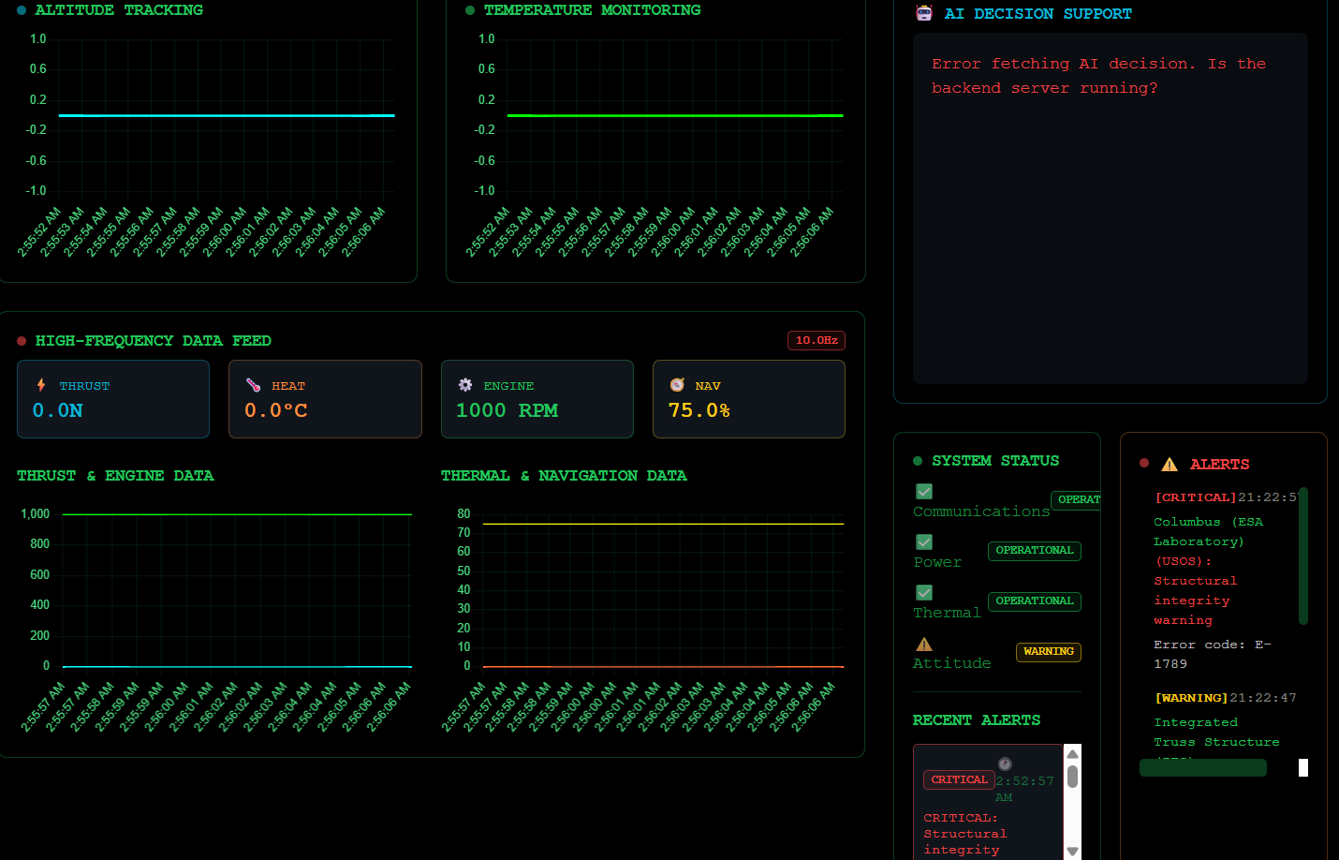This screenshot has height=860, width=1339.
Task: Click the 'Error fetching AI decision' message
Action: [1098, 76]
